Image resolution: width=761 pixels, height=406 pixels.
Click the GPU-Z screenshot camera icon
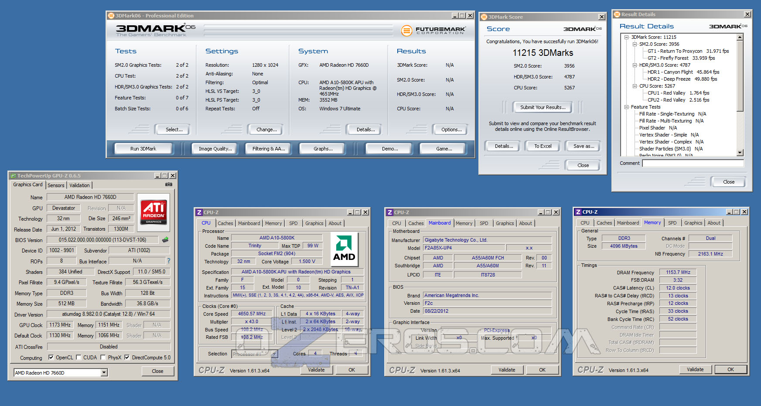pyautogui.click(x=169, y=184)
